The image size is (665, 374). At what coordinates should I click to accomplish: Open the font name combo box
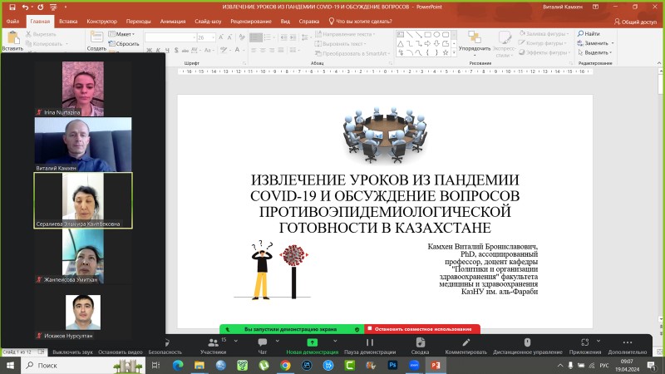point(170,37)
